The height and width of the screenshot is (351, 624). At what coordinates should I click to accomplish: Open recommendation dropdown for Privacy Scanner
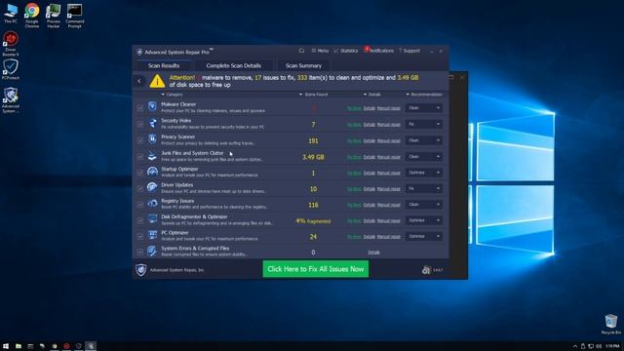[424, 140]
